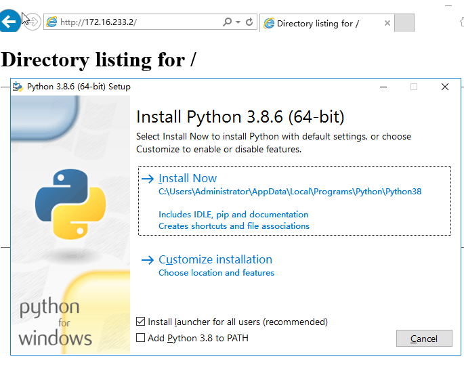Click the blue Back arrow button
This screenshot has height=386, width=464.
(9, 21)
